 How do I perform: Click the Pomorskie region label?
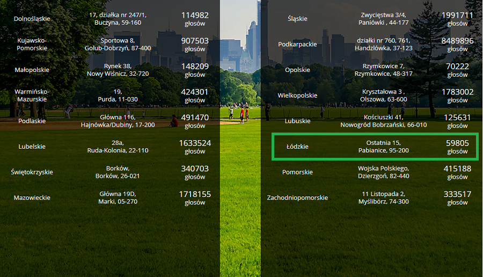pyautogui.click(x=297, y=172)
